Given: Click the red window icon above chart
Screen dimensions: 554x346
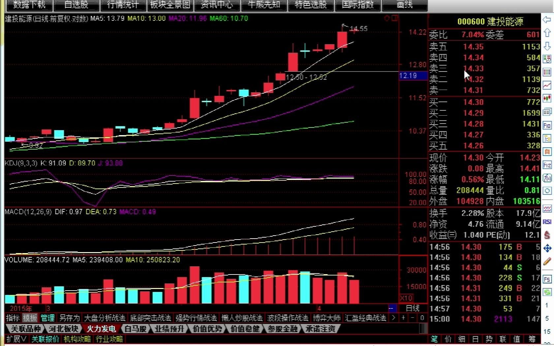Looking at the screenshot, I should [394, 18].
